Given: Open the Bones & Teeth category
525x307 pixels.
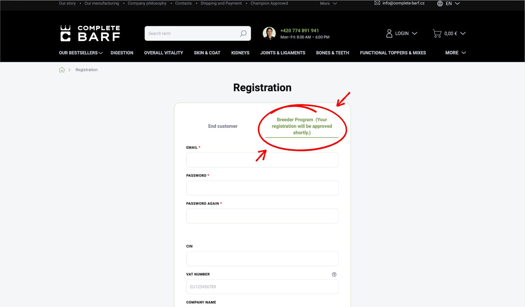Looking at the screenshot, I should click(333, 53).
